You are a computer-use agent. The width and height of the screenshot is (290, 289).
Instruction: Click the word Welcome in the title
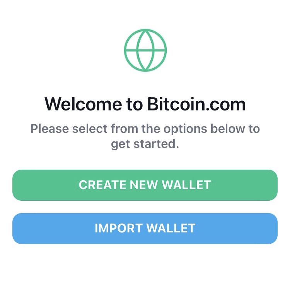click(x=83, y=104)
